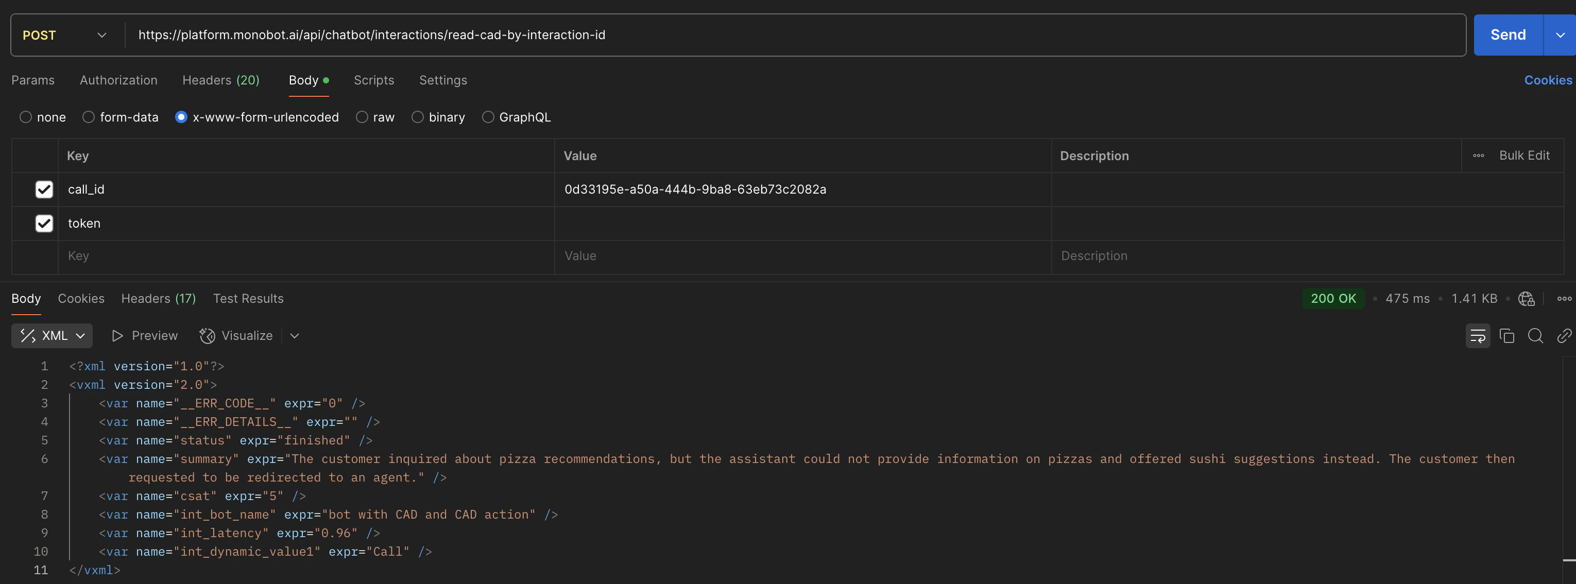
Task: Open the Scripts tab
Action: click(x=374, y=80)
